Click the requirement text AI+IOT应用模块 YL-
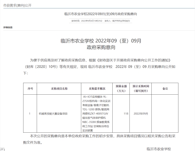 tap(95, 97)
